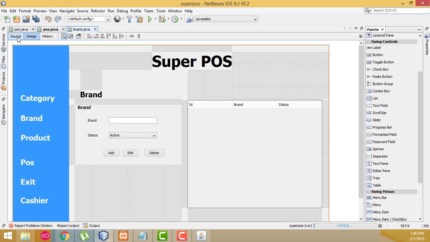Image resolution: width=430 pixels, height=242 pixels.
Task: Click the search magnifier icon top right
Action: (x=368, y=11)
